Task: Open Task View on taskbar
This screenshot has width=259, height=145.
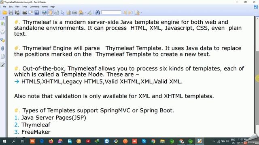Action: click(23, 141)
